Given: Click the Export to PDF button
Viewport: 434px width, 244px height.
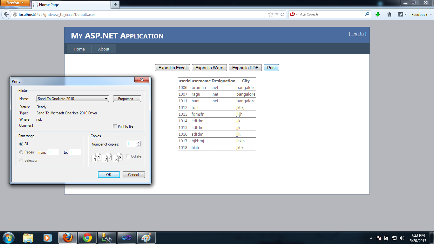Looking at the screenshot, I should click(x=245, y=67).
